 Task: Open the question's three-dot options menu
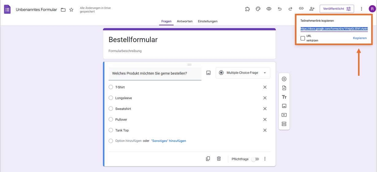[265, 159]
